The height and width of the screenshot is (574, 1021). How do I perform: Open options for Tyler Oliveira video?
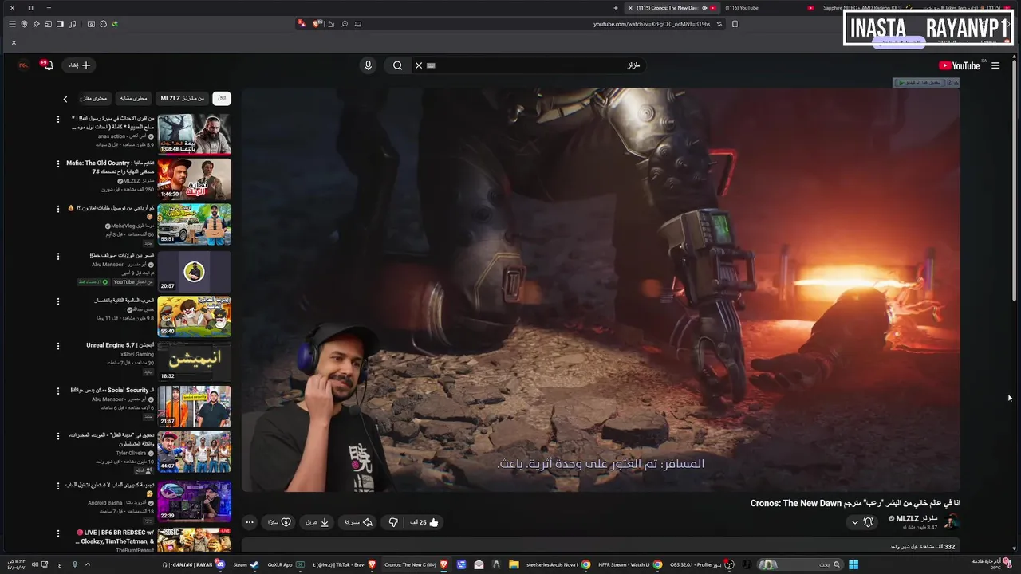point(57,436)
